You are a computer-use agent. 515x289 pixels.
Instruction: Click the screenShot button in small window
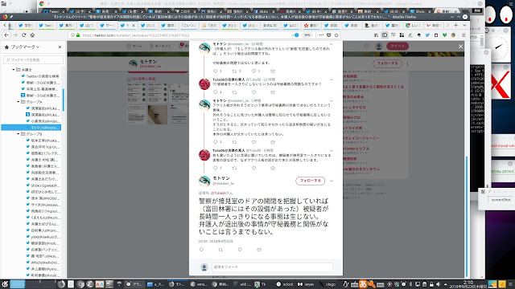point(501,200)
